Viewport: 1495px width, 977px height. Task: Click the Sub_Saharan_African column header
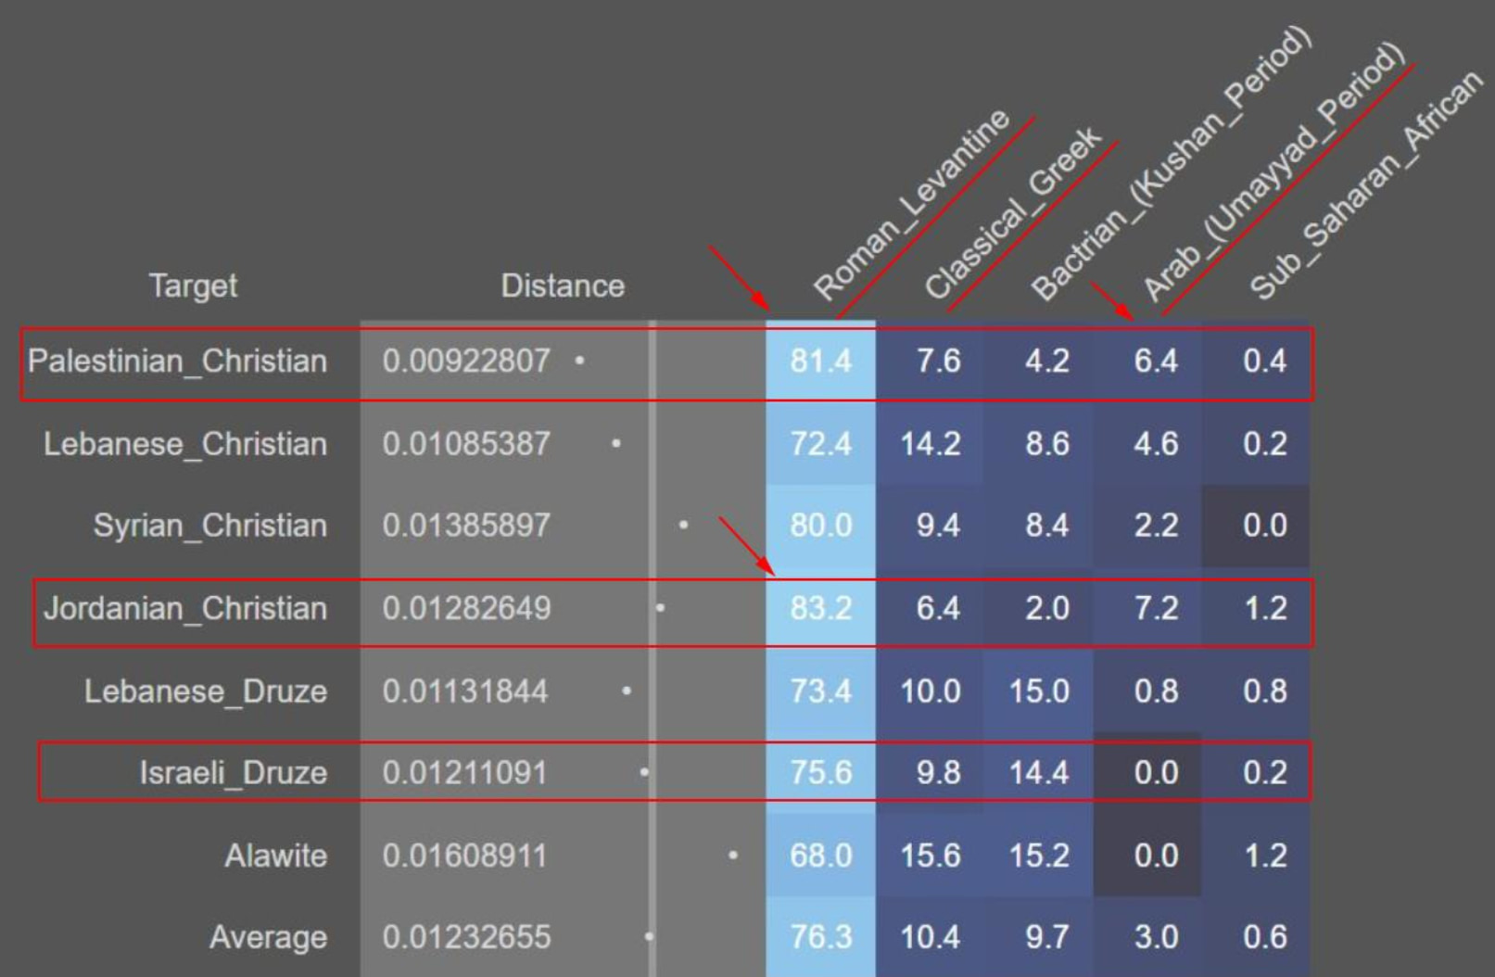(1365, 186)
